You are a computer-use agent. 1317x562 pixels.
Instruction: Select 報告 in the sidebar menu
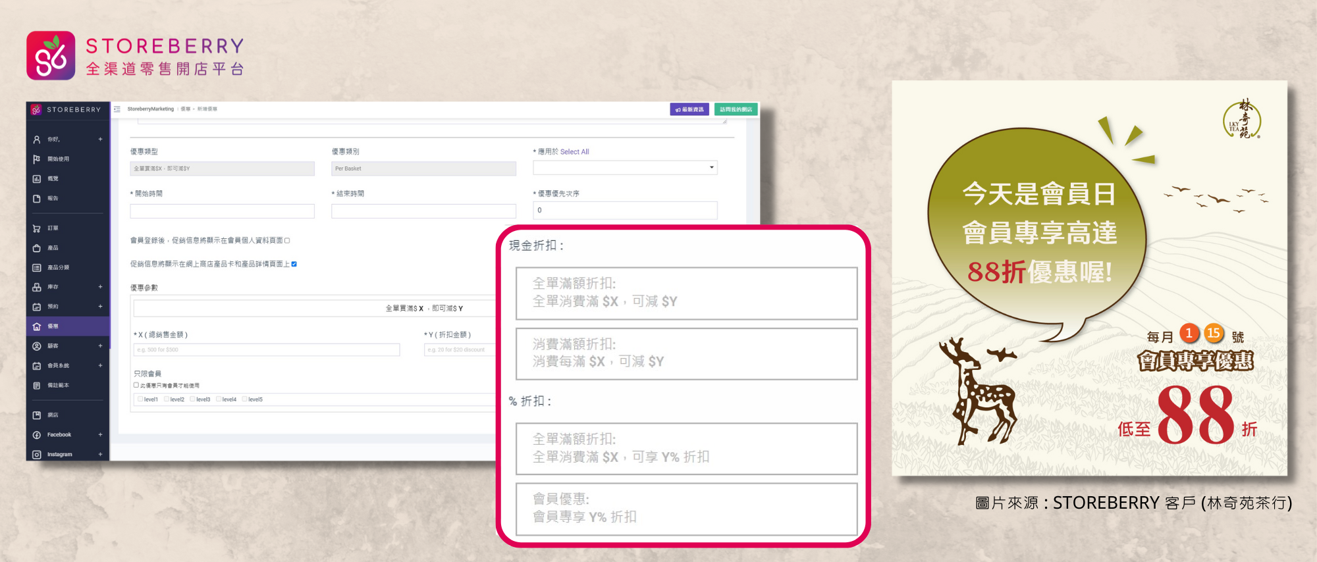click(53, 199)
